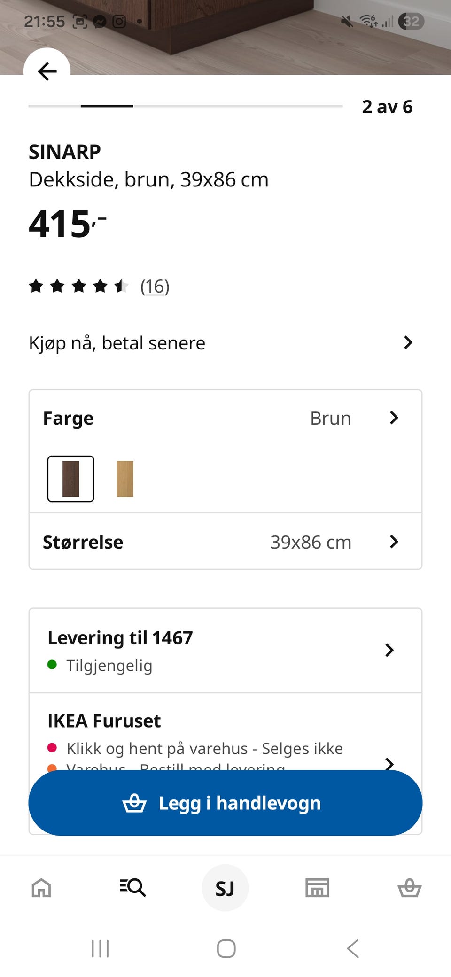Tap Android recent apps button
Screen dimensions: 451x977
pyautogui.click(x=100, y=948)
